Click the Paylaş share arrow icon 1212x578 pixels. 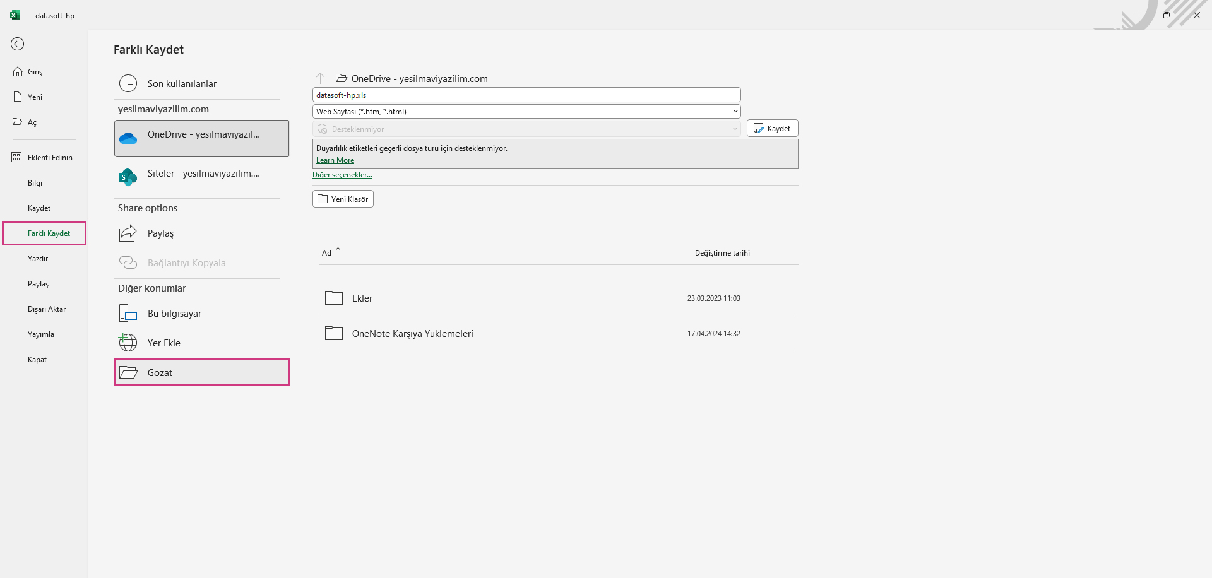tap(128, 233)
